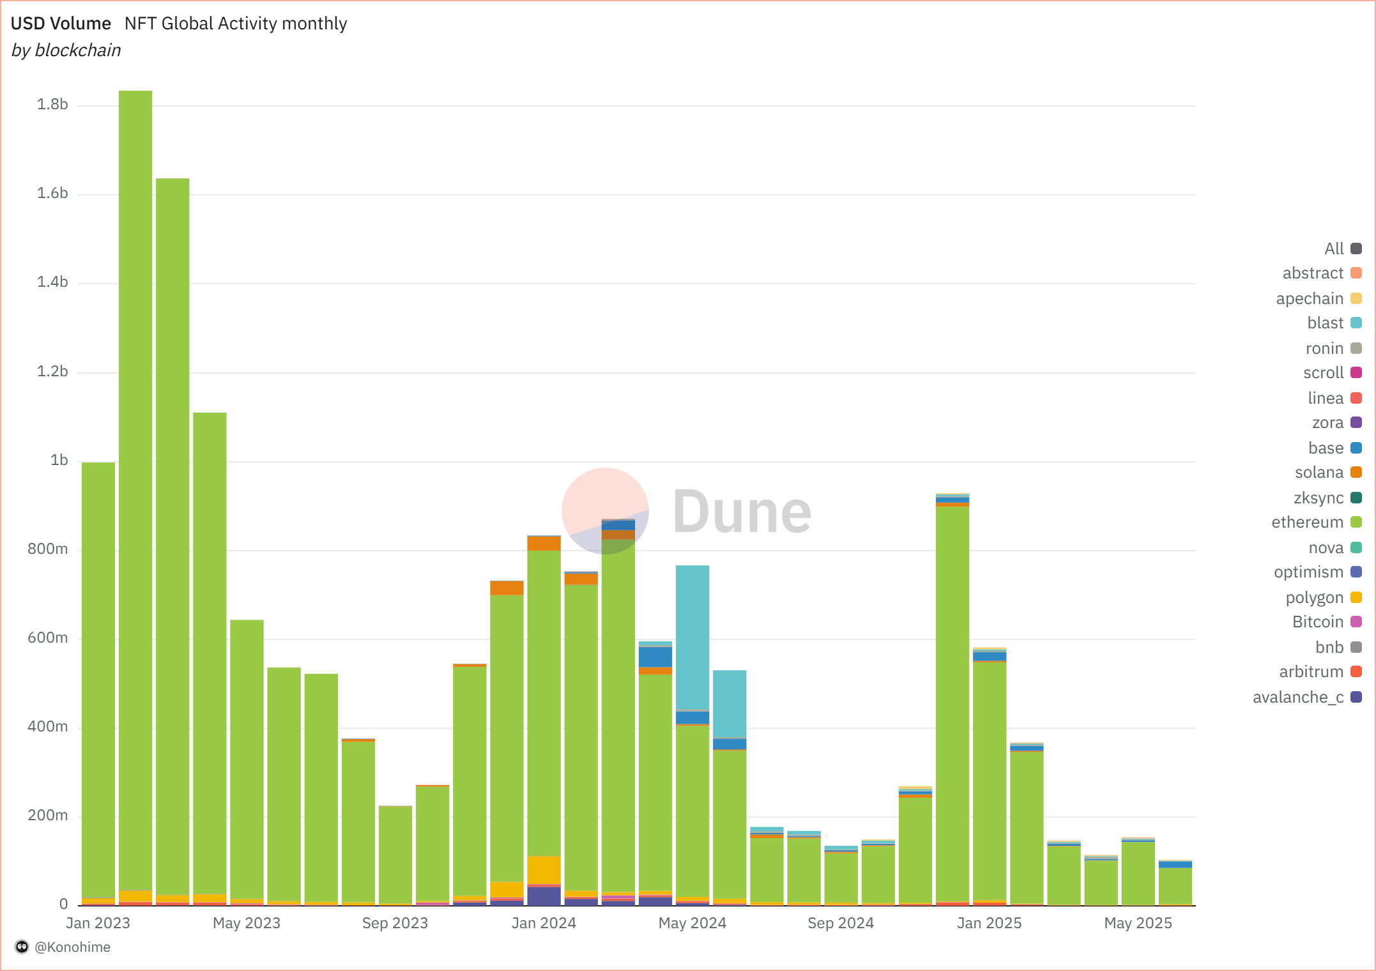1376x971 pixels.
Task: Toggle the ethereum legend series
Action: pos(1307,523)
